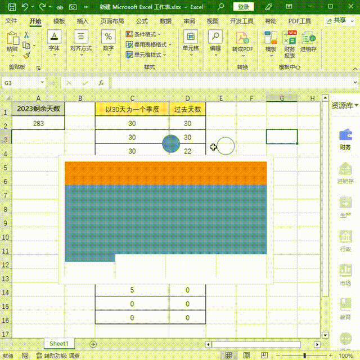Image resolution: width=360 pixels, height=360 pixels.
Task: Open the search magnifier in title bar
Action: (220, 6)
